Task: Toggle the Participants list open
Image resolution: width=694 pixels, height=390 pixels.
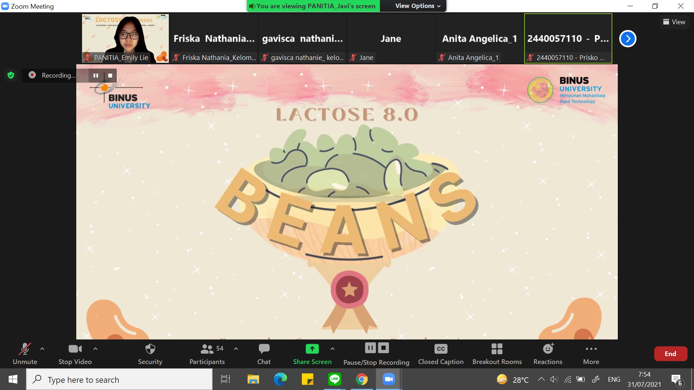Action: (207, 354)
